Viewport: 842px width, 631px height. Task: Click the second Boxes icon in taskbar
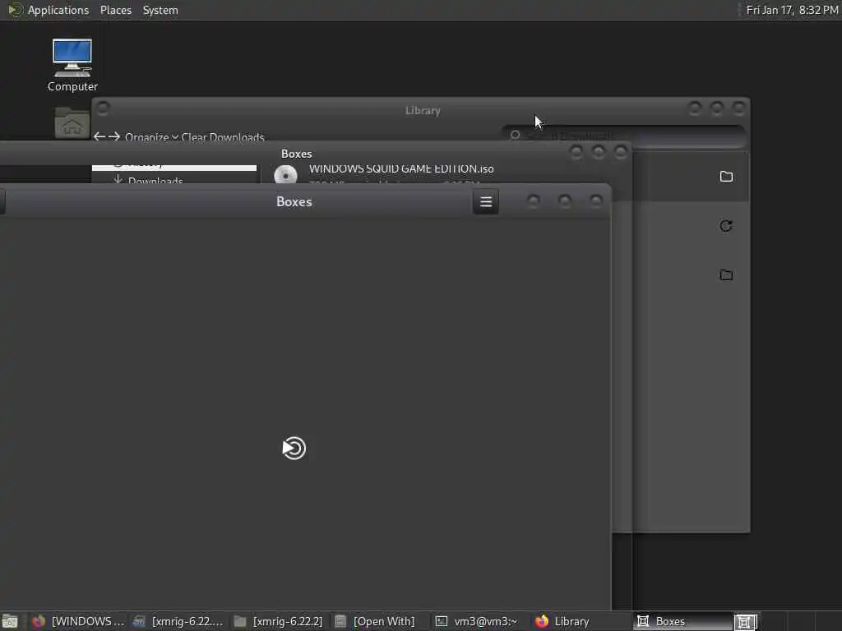[x=745, y=621]
